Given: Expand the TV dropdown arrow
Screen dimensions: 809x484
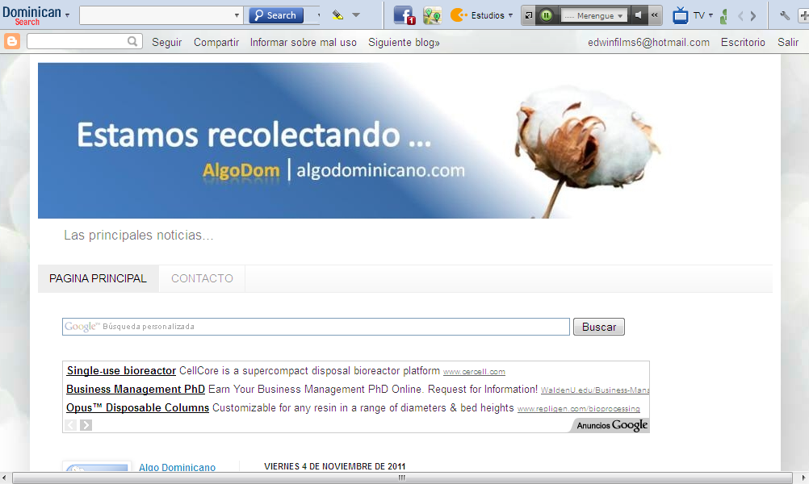Looking at the screenshot, I should pos(710,15).
